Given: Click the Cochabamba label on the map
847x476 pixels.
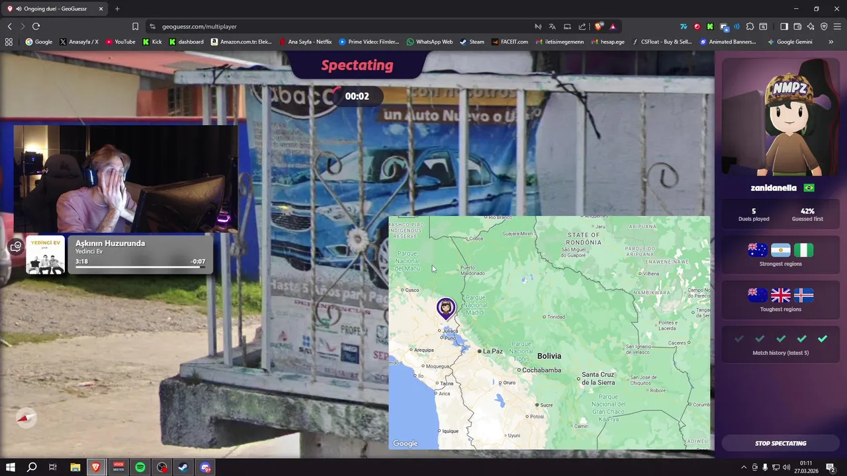Looking at the screenshot, I should 541,370.
